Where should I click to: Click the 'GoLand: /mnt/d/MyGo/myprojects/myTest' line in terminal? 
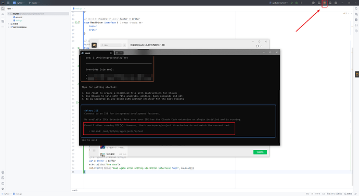[x=116, y=132]
